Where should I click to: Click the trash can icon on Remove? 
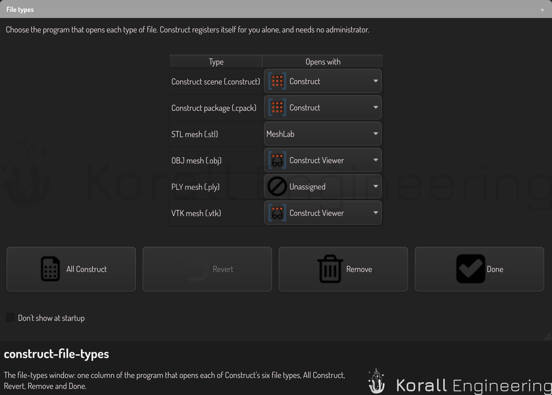[330, 269]
